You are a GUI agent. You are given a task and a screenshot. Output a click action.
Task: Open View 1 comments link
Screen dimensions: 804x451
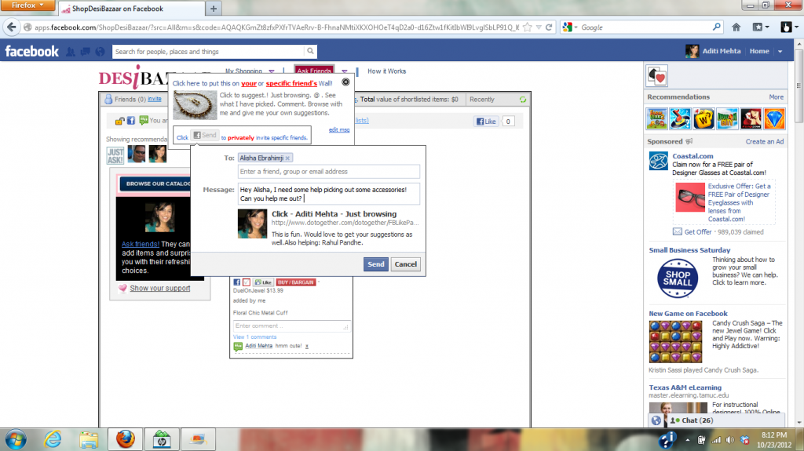[254, 336]
